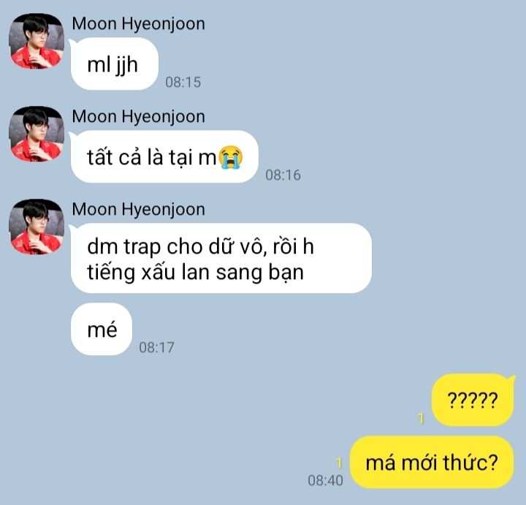Open profile photo beside 'tất cả là tại m' message
526x505 pixels.
pyautogui.click(x=37, y=134)
